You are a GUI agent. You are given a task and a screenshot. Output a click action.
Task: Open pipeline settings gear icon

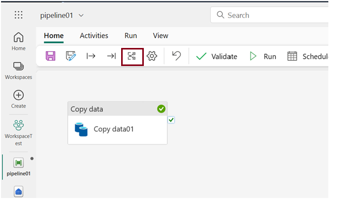pos(152,56)
